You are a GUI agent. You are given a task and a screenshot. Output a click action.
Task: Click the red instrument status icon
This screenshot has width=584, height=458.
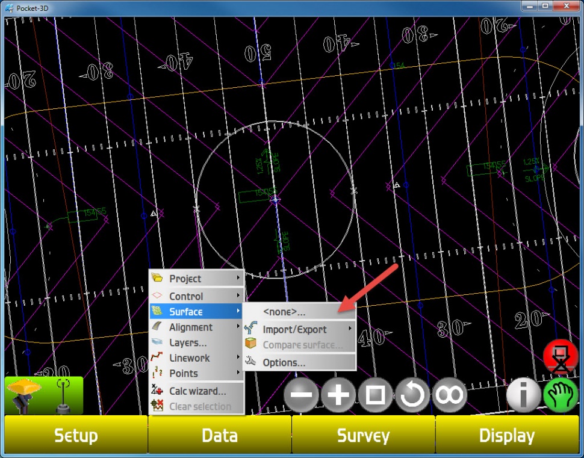pos(561,357)
